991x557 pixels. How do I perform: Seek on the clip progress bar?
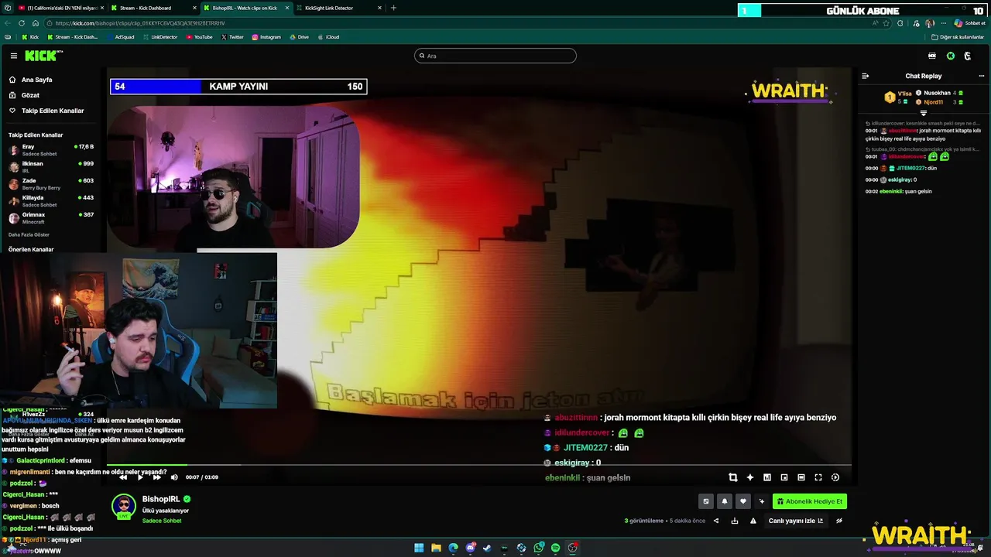coord(478,465)
